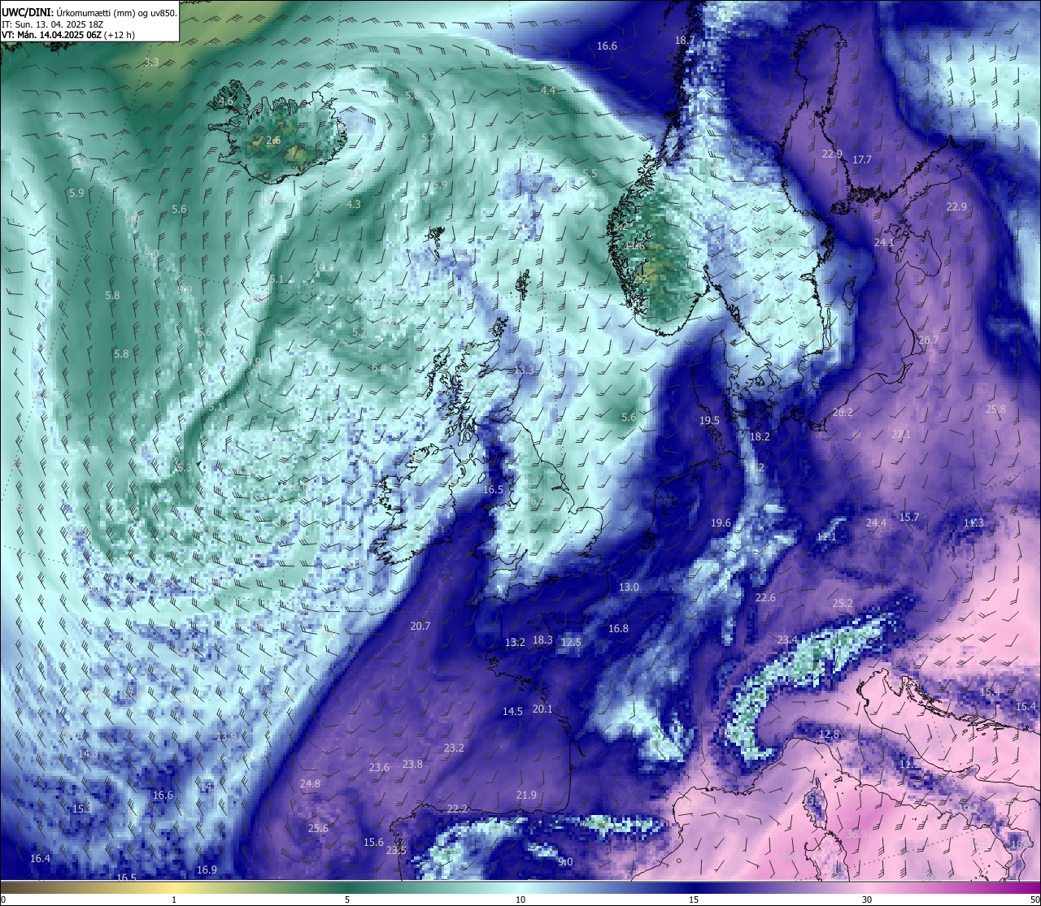Click the 23.4 value near the Alps

(x=787, y=639)
